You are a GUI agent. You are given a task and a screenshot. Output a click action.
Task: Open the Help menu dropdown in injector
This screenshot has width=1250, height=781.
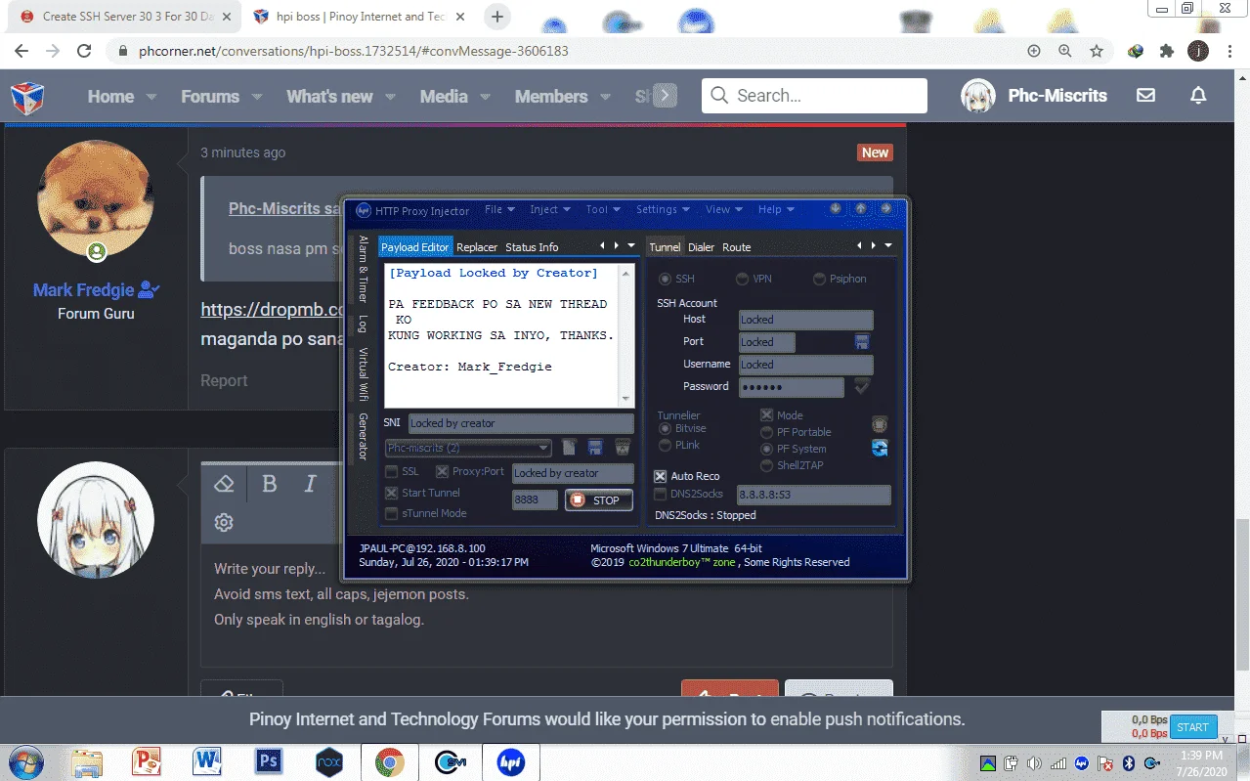click(x=776, y=209)
